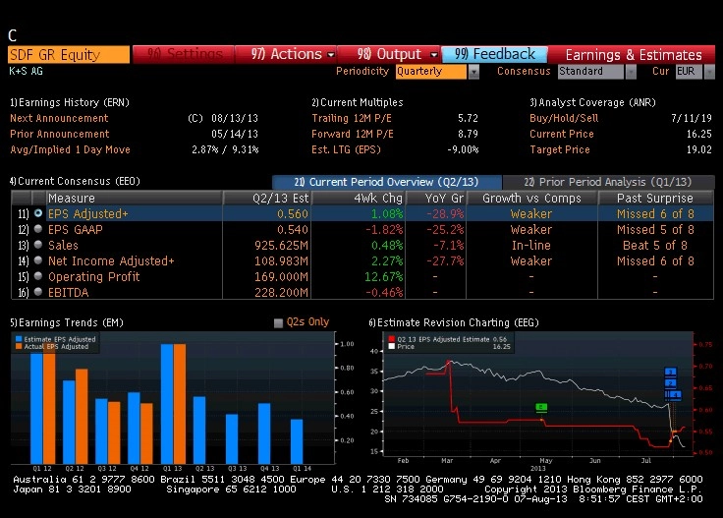The height and width of the screenshot is (518, 723).
Task: Click the Next Announcement date 08/13/13
Action: coord(235,118)
